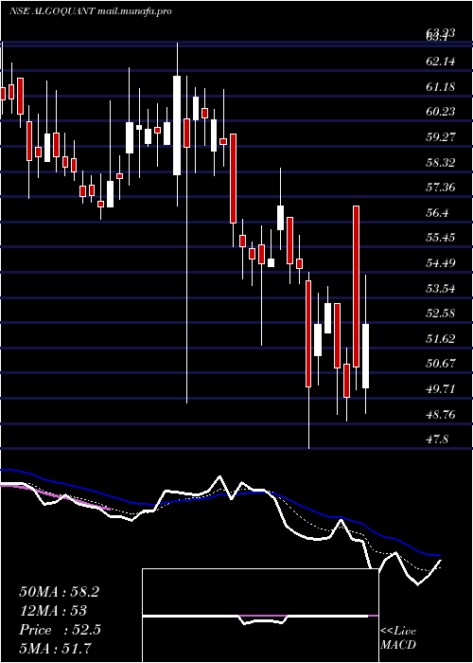
Task: Click the last white candlestick on the chart
Action: coord(366,356)
